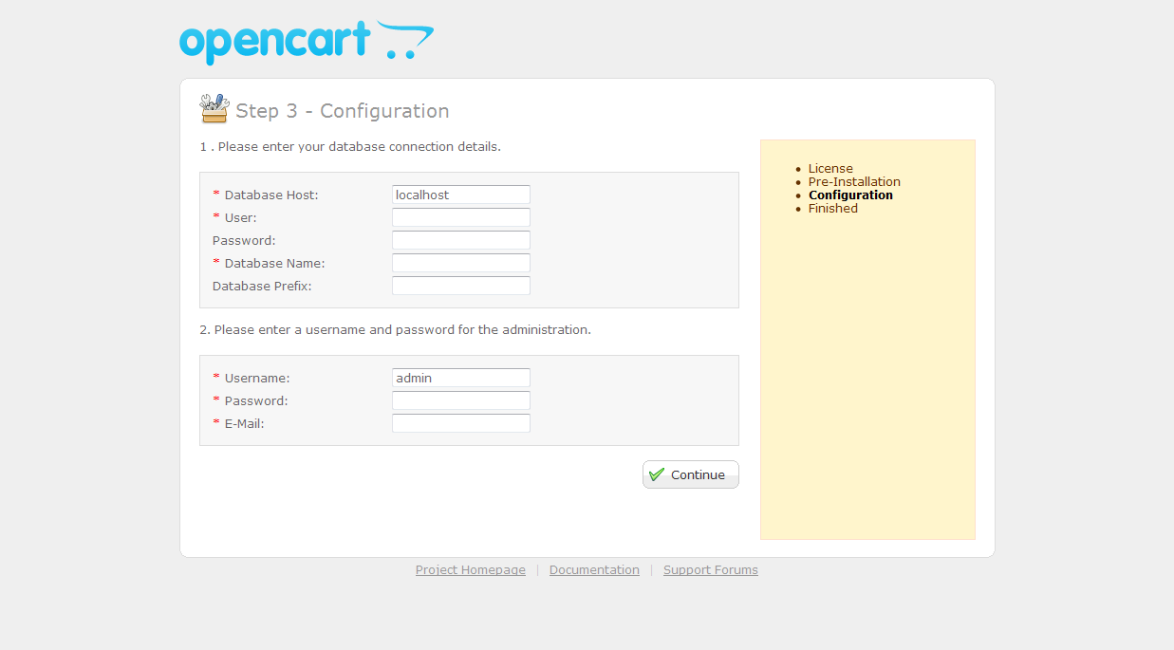Click the bold Configuration step in sidebar
The width and height of the screenshot is (1174, 650).
pyautogui.click(x=850, y=195)
